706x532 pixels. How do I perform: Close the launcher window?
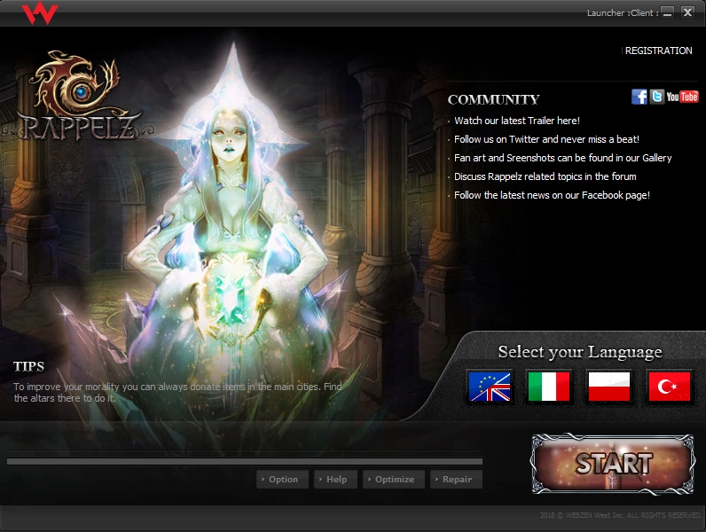[687, 12]
